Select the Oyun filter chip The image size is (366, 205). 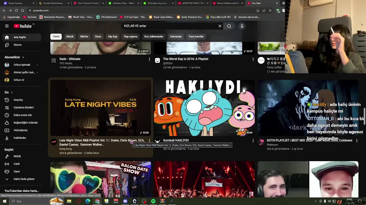click(x=98, y=36)
